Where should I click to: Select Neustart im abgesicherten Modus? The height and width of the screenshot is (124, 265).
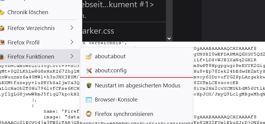coord(137,85)
